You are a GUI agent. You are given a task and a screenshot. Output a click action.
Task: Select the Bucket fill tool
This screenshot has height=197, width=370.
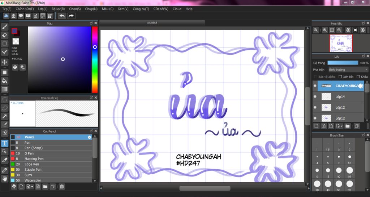4,81
